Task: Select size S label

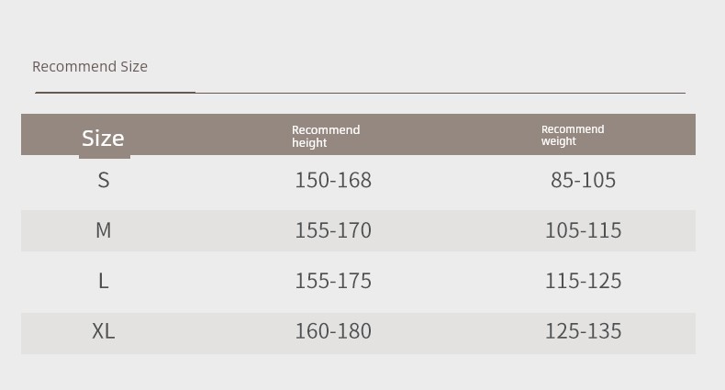Action: pyautogui.click(x=104, y=180)
